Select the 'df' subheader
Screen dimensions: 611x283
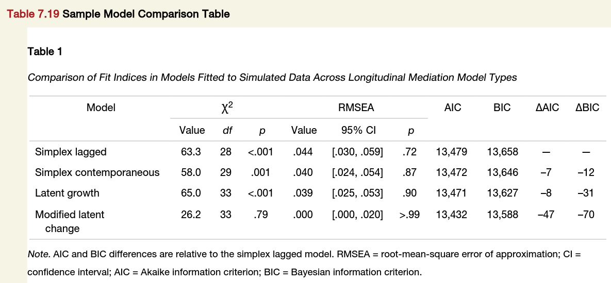(226, 131)
